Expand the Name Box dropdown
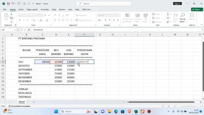The image size is (204, 115). [15, 30]
